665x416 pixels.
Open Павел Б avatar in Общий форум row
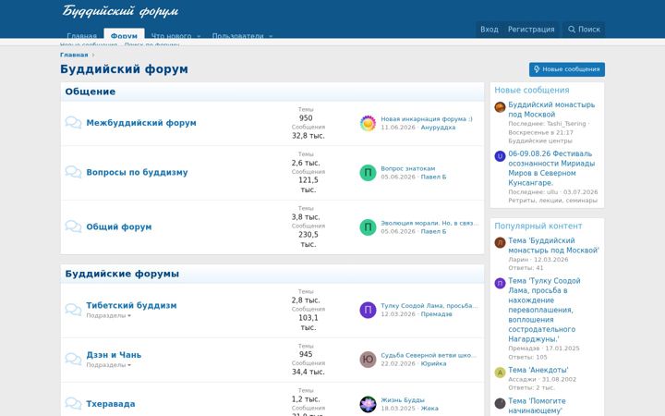pyautogui.click(x=368, y=227)
